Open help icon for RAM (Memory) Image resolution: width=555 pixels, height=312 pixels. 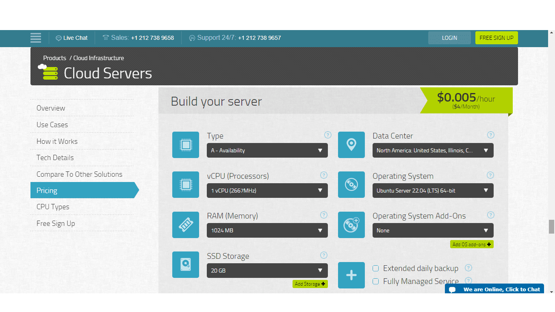point(324,215)
